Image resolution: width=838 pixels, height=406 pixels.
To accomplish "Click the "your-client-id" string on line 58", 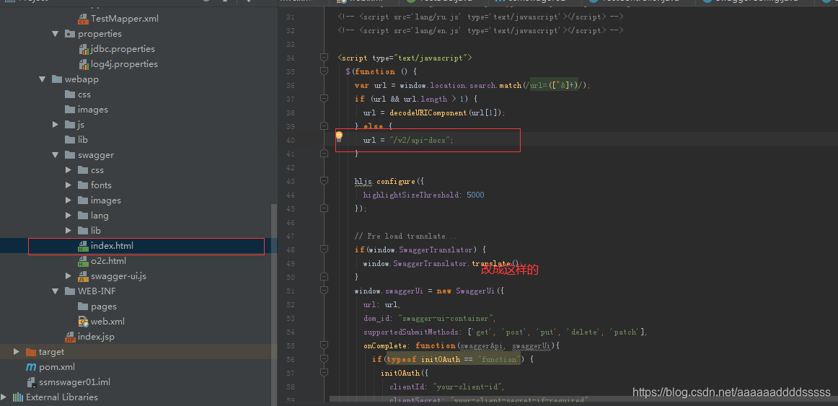I will (x=468, y=387).
